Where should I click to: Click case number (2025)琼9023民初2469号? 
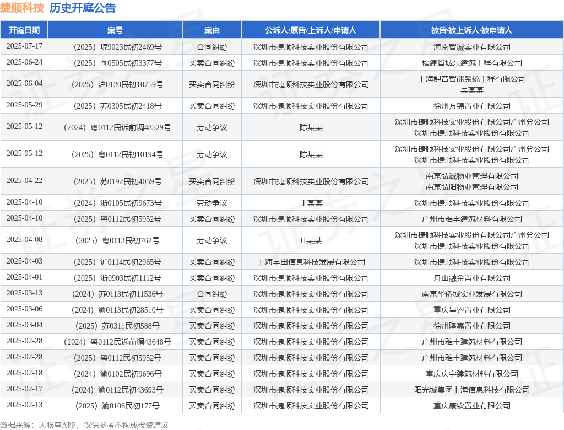click(117, 47)
